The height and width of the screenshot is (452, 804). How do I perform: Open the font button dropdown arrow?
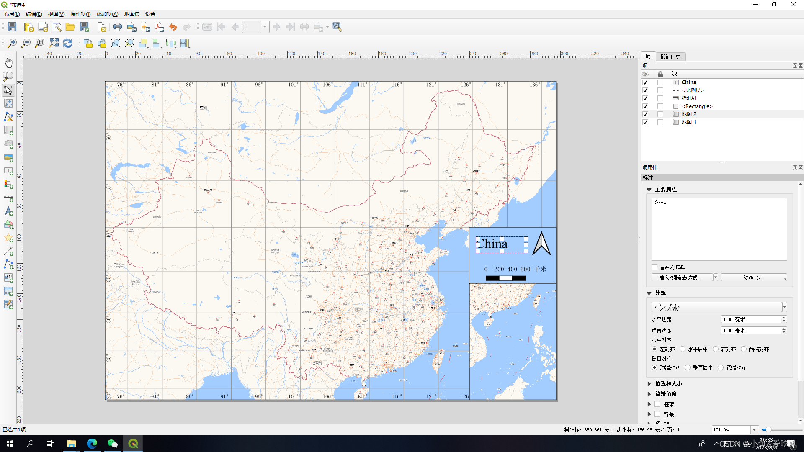tap(784, 307)
